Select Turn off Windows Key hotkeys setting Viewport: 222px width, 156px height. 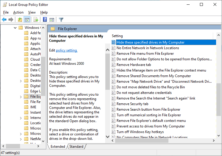[140, 132]
